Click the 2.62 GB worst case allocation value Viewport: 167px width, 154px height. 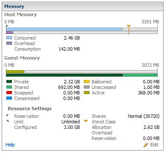(152, 127)
